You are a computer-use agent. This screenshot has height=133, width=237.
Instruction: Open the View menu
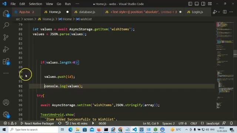pos(49,4)
